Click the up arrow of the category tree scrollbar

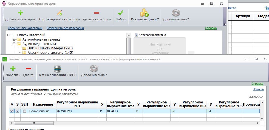128,35
